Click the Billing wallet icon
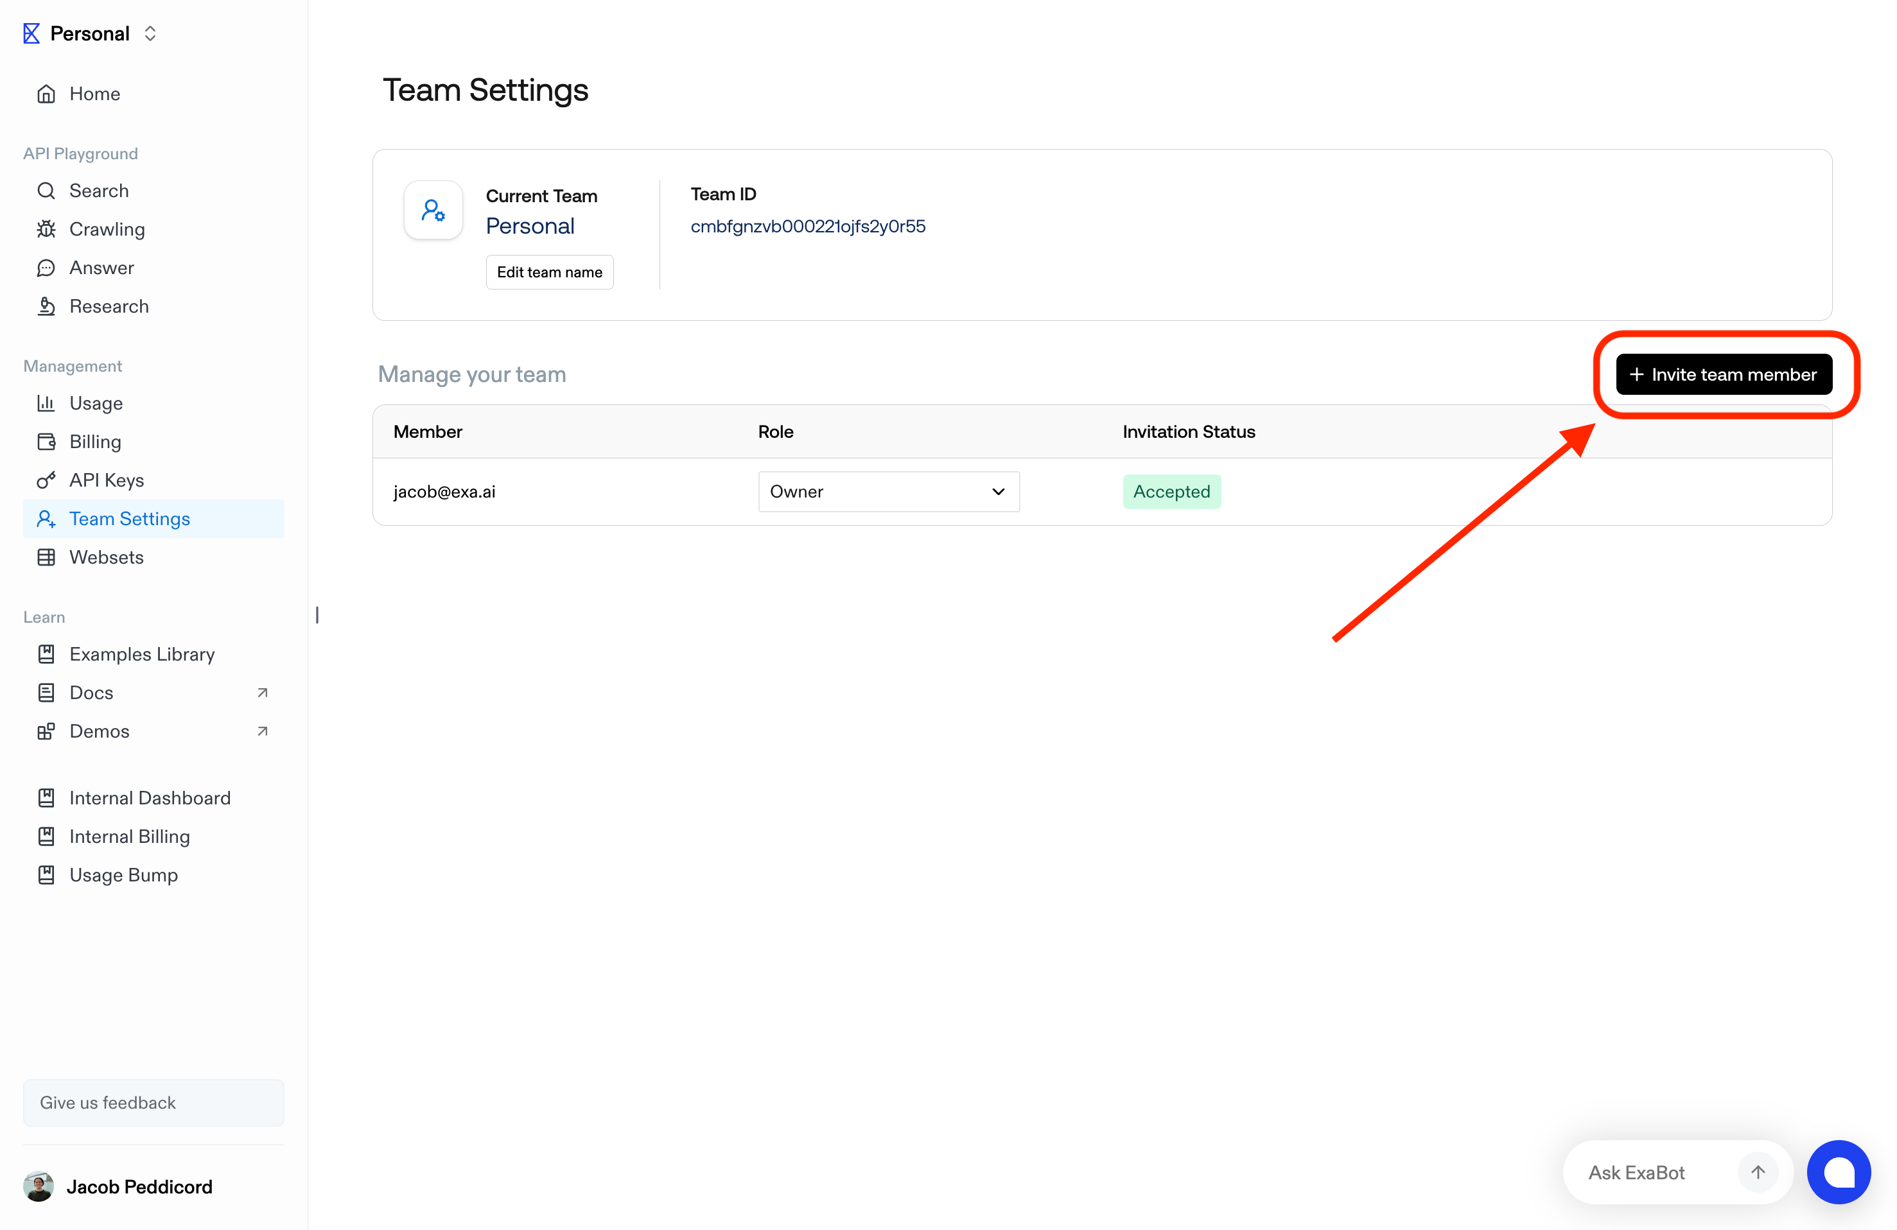 click(x=46, y=442)
